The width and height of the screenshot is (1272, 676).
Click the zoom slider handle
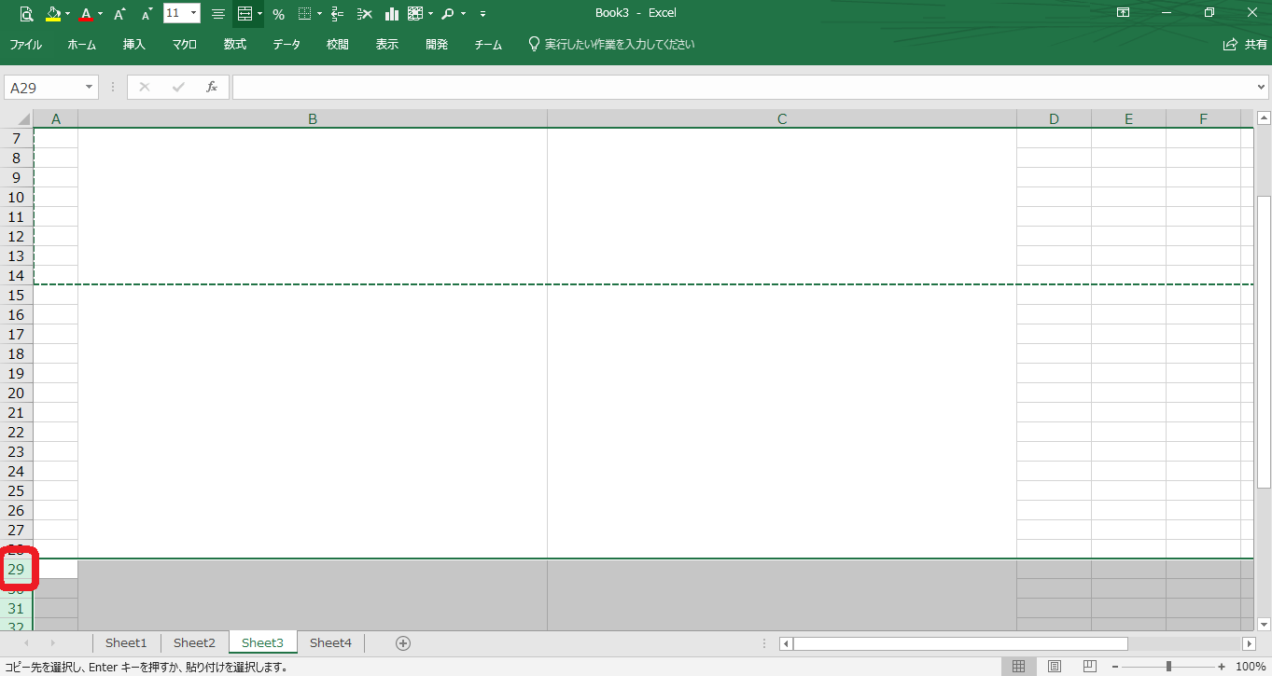tap(1168, 667)
